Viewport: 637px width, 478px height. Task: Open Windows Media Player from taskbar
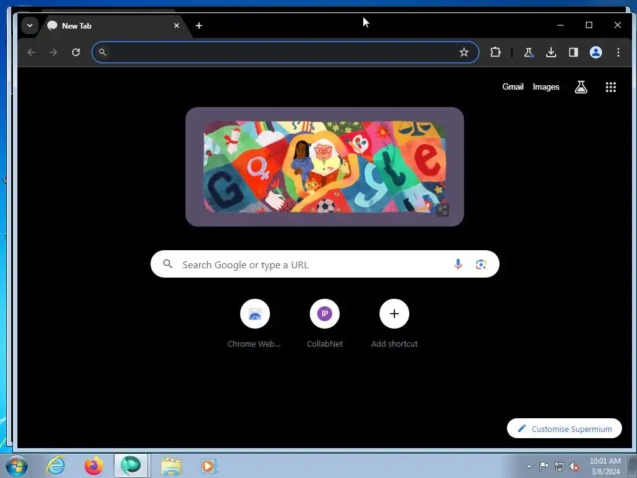[x=209, y=466]
